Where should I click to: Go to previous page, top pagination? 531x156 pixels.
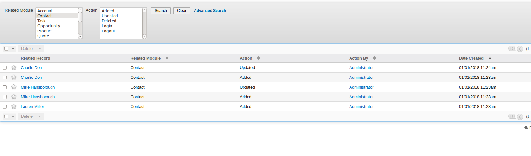(x=520, y=49)
